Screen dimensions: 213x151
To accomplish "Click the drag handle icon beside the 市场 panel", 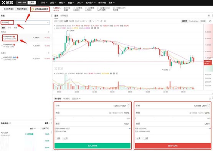I will 52,16.
